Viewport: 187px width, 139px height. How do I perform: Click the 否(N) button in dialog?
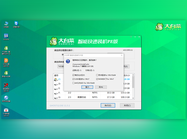[101, 87]
